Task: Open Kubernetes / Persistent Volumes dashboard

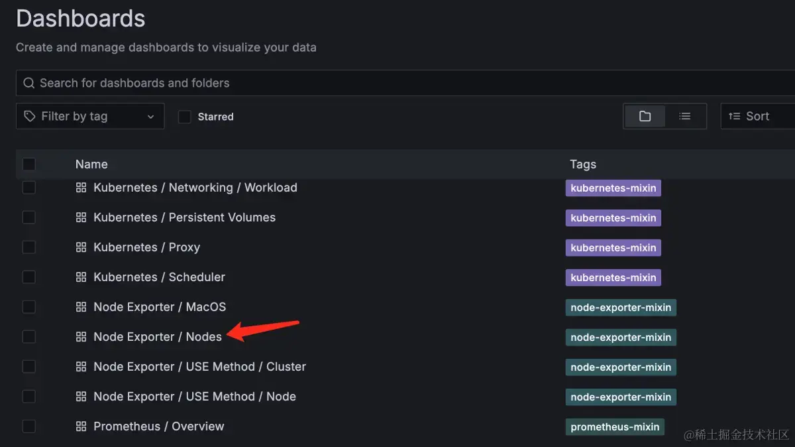Action: click(x=184, y=218)
